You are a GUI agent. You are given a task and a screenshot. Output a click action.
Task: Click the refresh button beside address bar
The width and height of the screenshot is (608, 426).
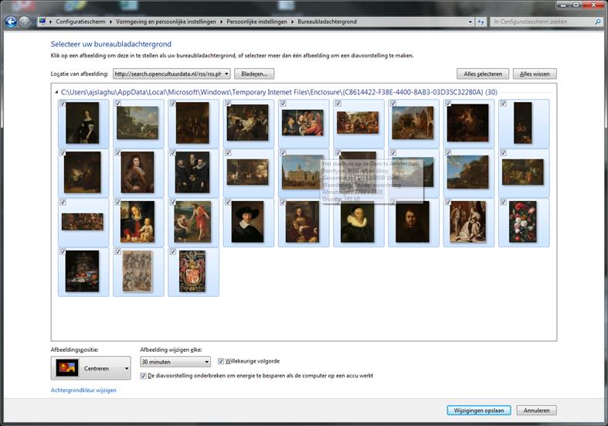click(481, 22)
